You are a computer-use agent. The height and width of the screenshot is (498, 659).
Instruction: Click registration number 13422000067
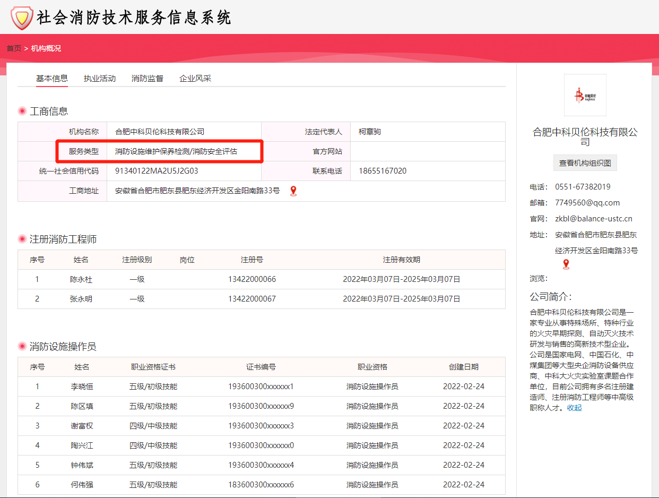252,299
